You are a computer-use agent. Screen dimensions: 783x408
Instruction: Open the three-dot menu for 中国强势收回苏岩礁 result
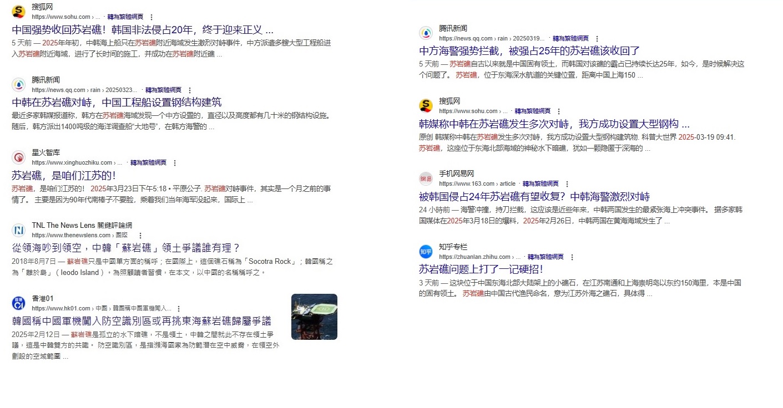(x=151, y=17)
